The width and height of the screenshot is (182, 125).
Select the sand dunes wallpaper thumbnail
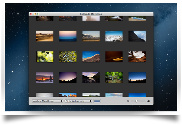(x=45, y=36)
